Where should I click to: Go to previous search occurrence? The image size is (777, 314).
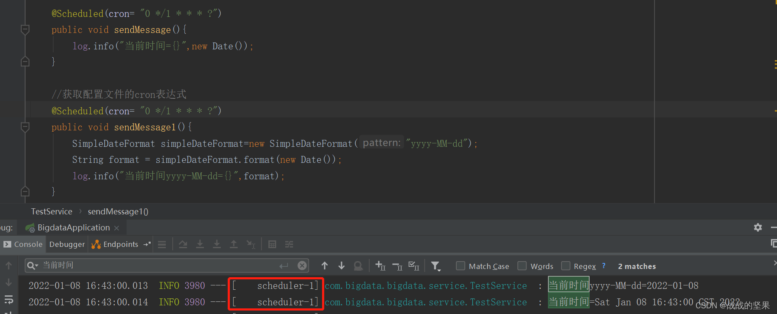click(325, 265)
